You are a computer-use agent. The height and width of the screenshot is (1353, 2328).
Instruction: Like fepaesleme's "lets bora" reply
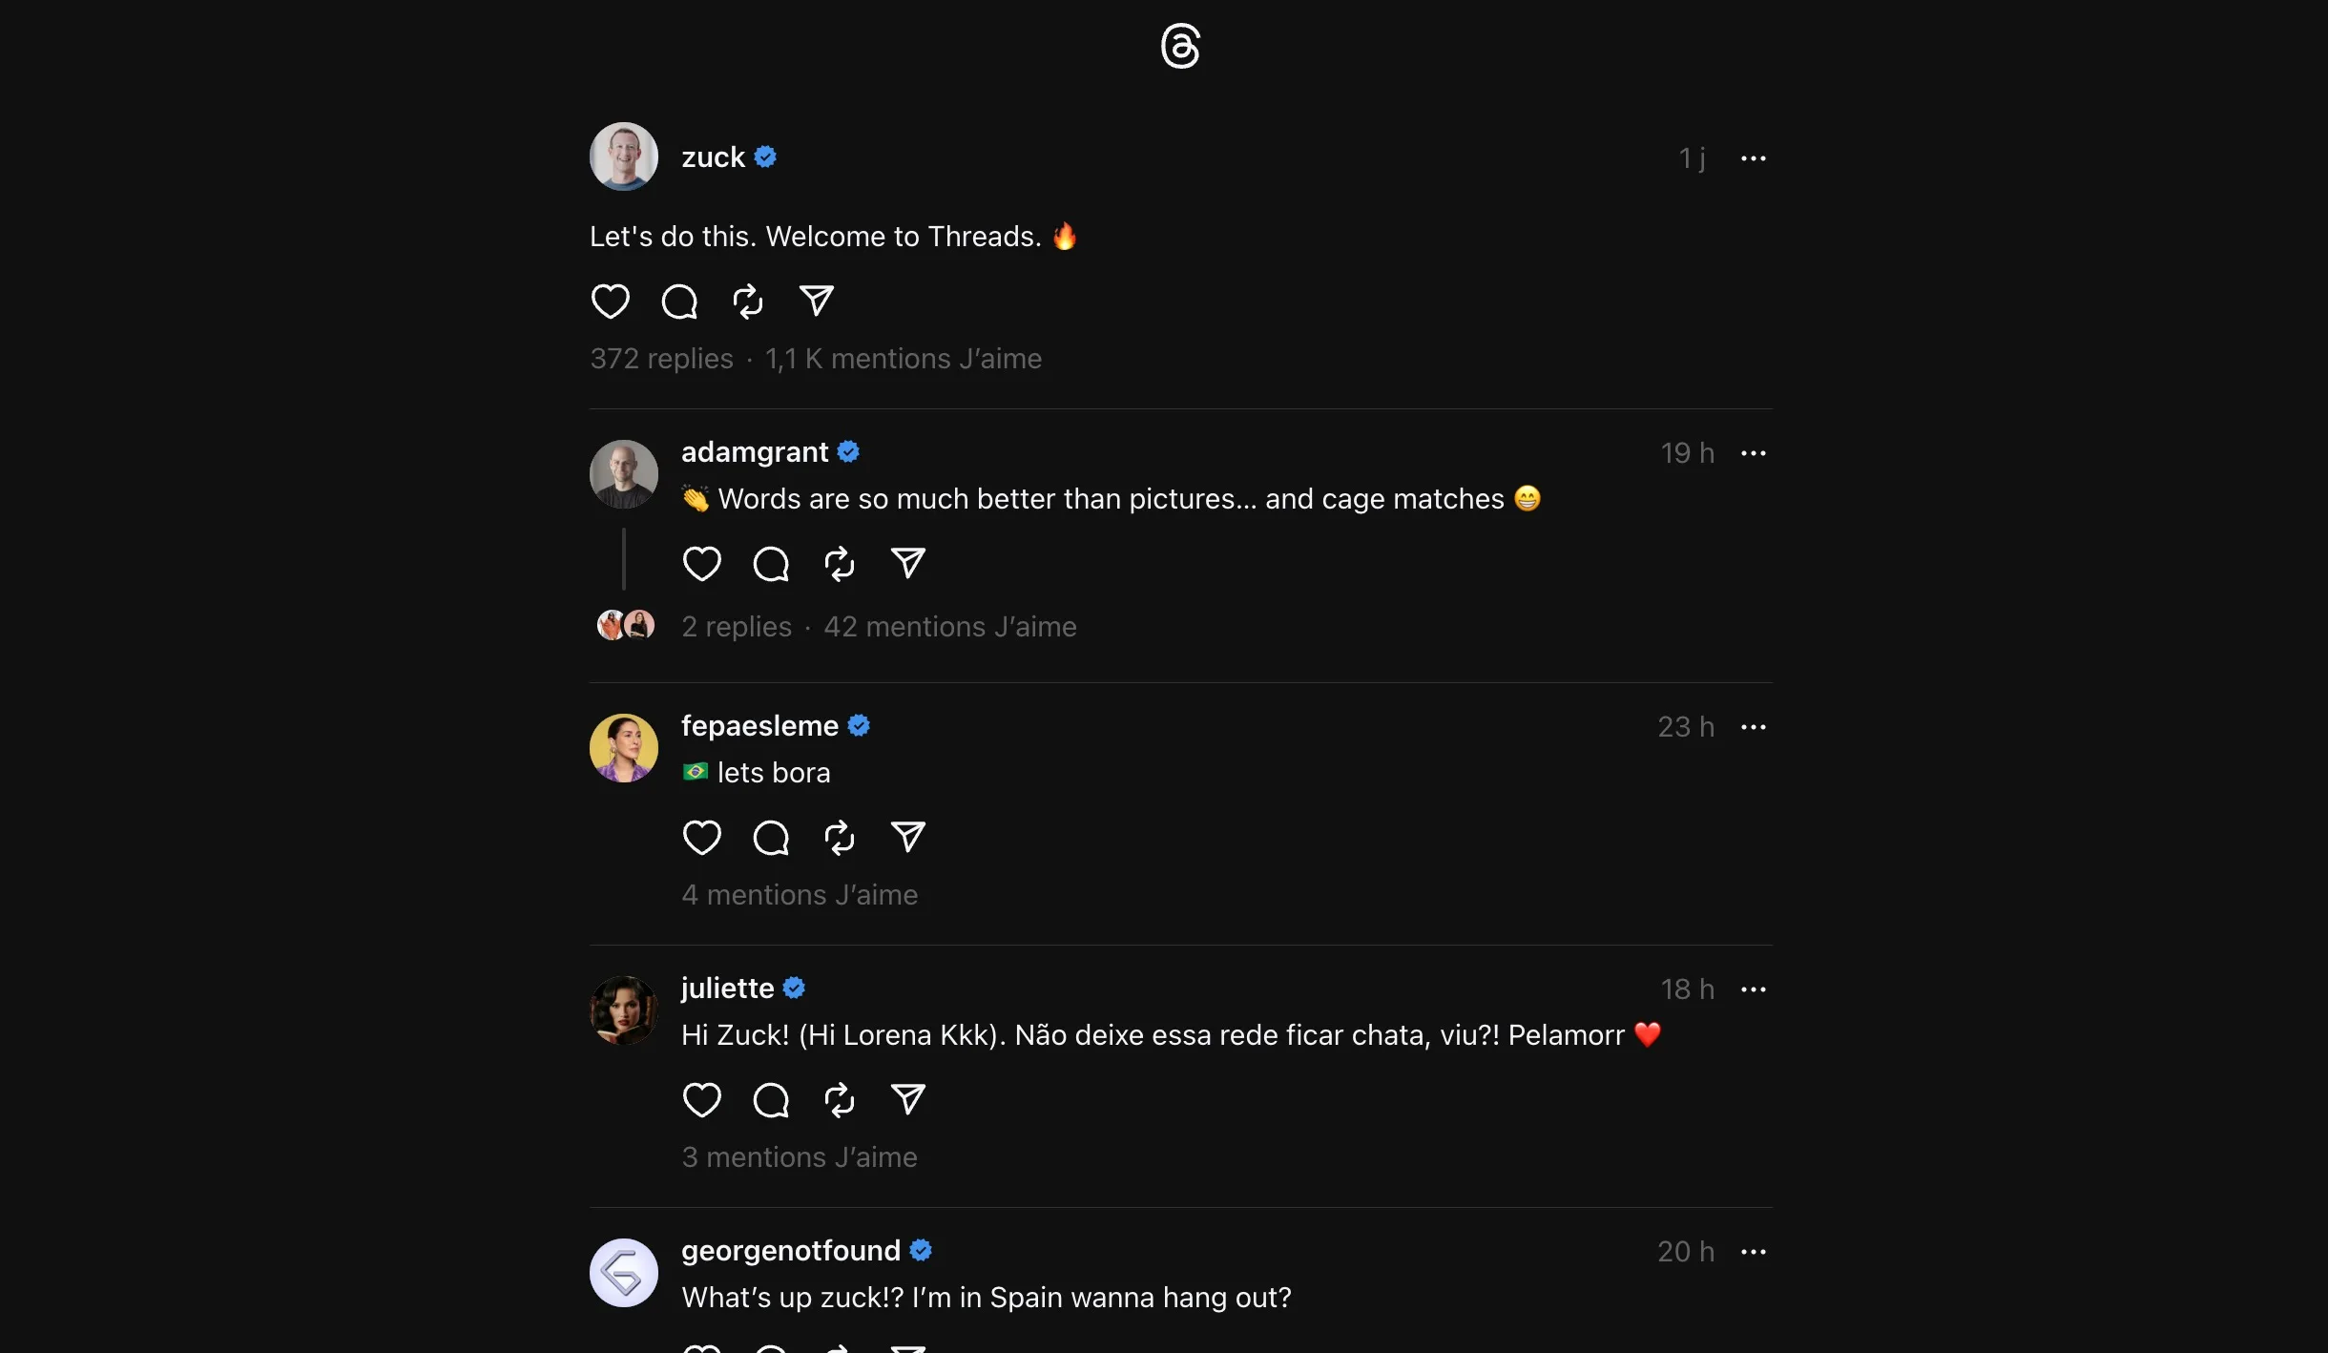701,838
